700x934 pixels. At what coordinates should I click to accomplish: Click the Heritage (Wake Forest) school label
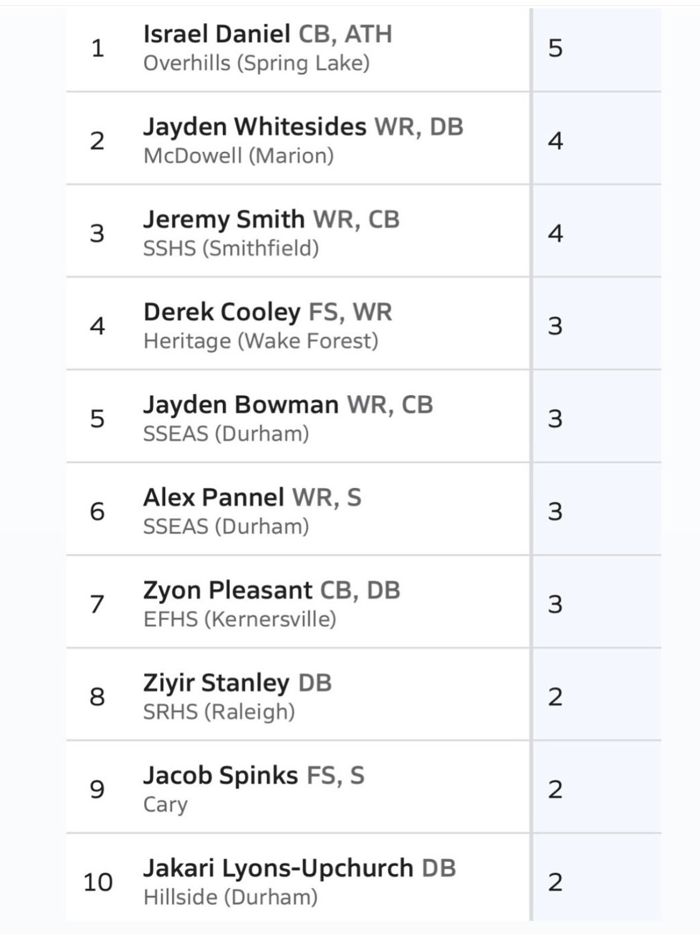pos(261,341)
